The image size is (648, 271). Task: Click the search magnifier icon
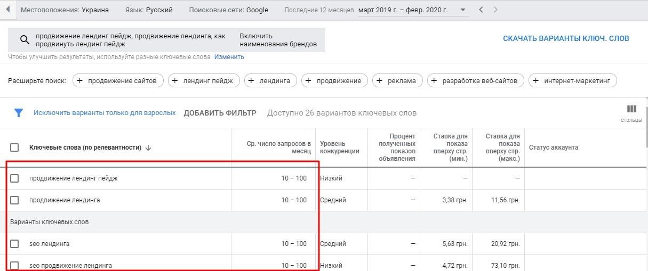coord(25,40)
